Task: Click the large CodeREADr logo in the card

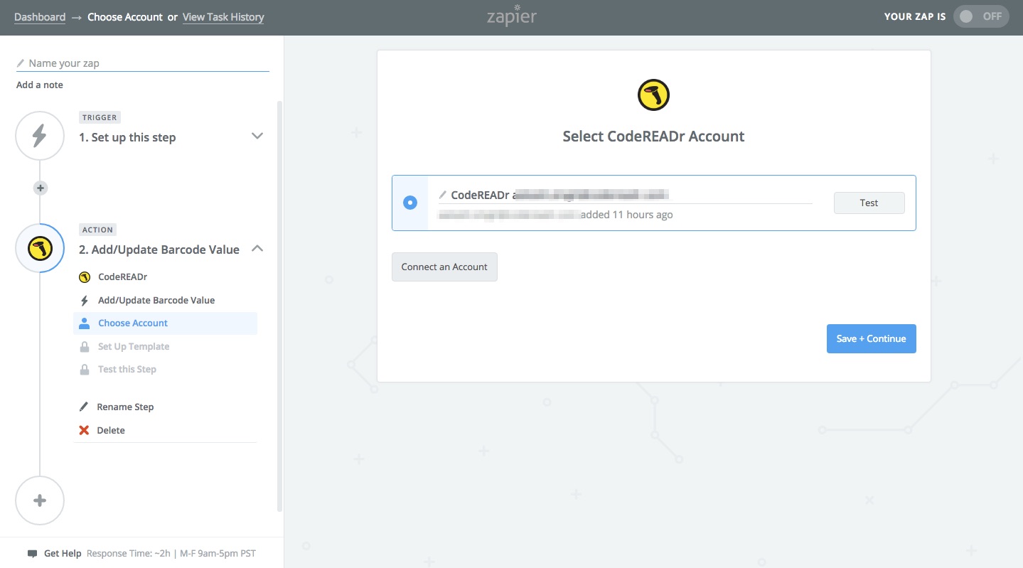Action: point(653,95)
